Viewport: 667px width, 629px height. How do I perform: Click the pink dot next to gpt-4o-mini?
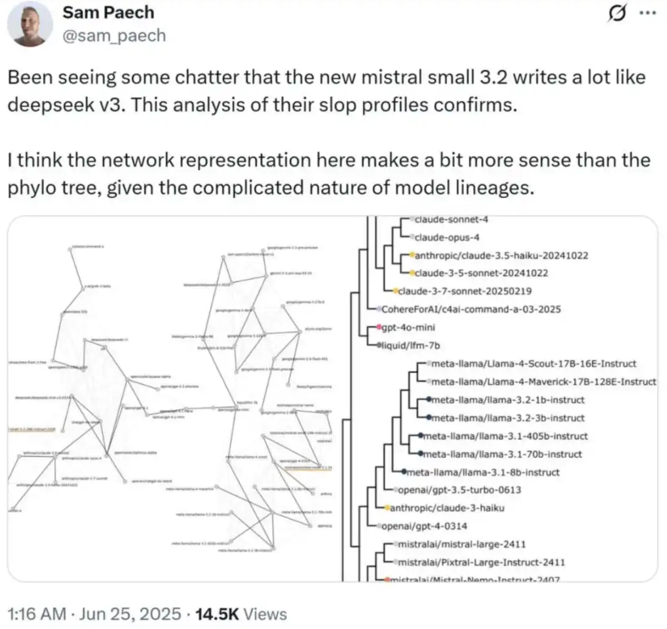379,327
